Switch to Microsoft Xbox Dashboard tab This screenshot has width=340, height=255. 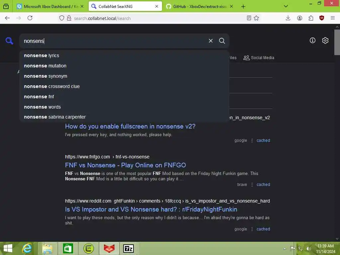pos(50,6)
